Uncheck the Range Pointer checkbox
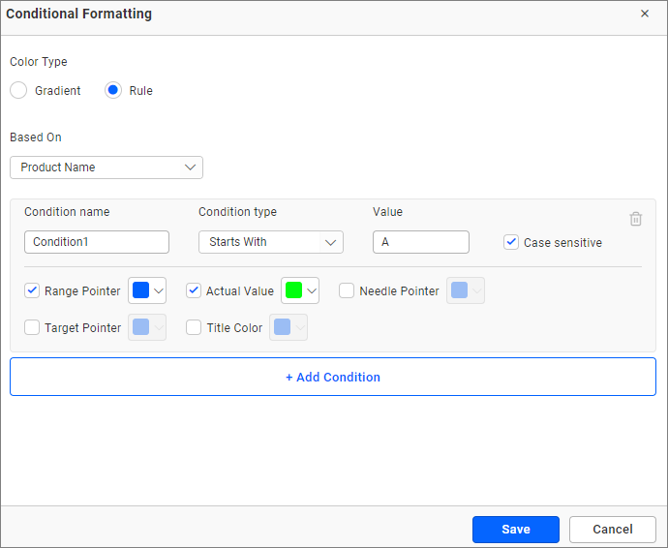668x548 pixels. pyautogui.click(x=32, y=290)
